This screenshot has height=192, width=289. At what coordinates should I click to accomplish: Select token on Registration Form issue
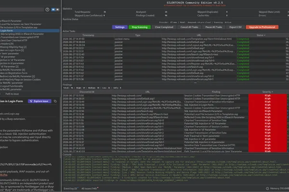click(x=14, y=73)
